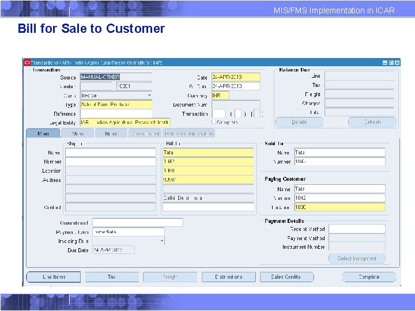The image size is (415, 311).
Task: Click the Refresh button under Balance Due
Action: [x=372, y=122]
